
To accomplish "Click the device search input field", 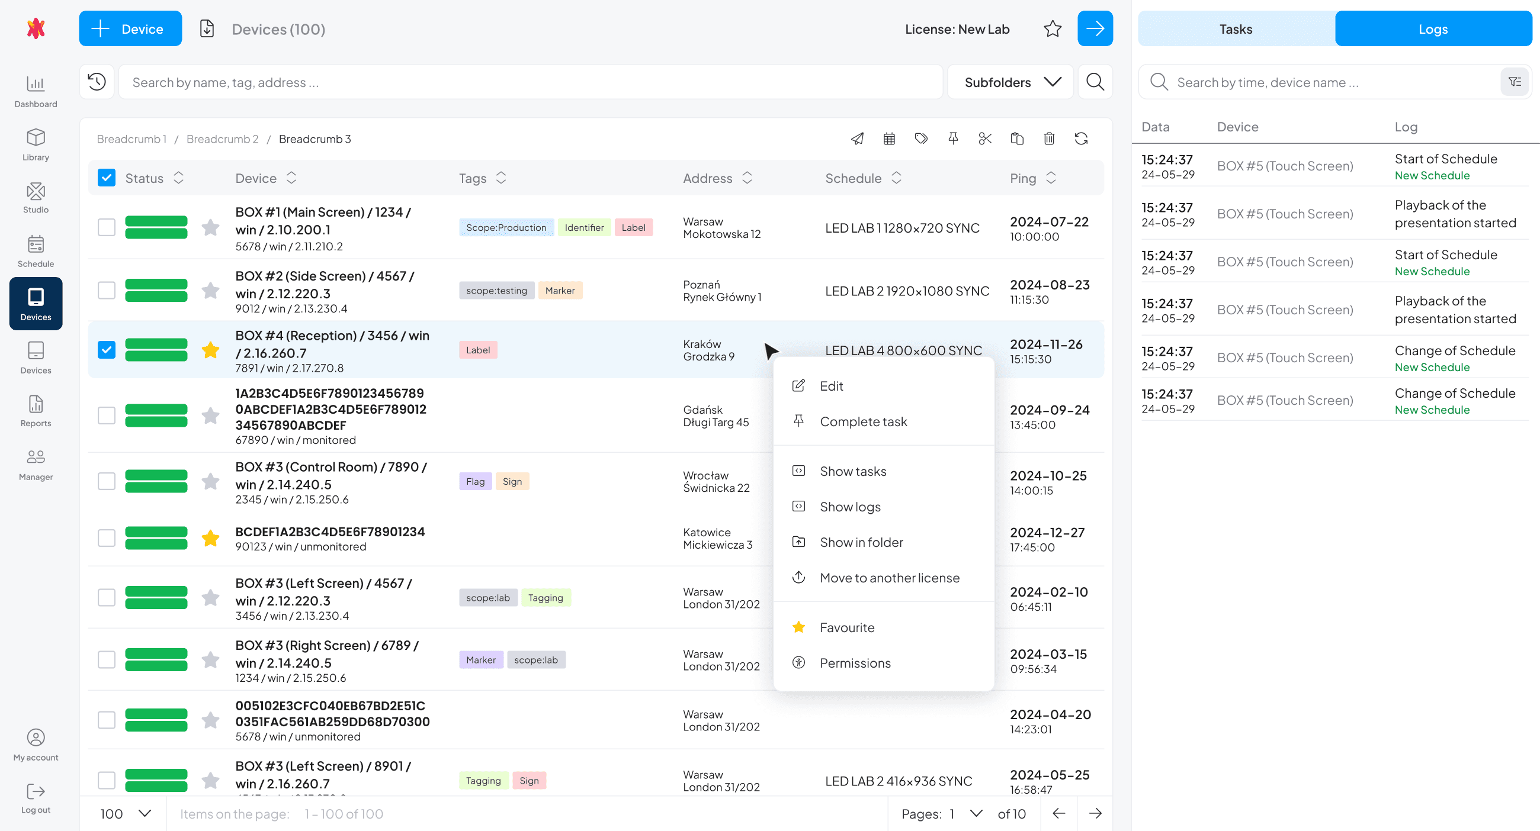I will pyautogui.click(x=530, y=82).
